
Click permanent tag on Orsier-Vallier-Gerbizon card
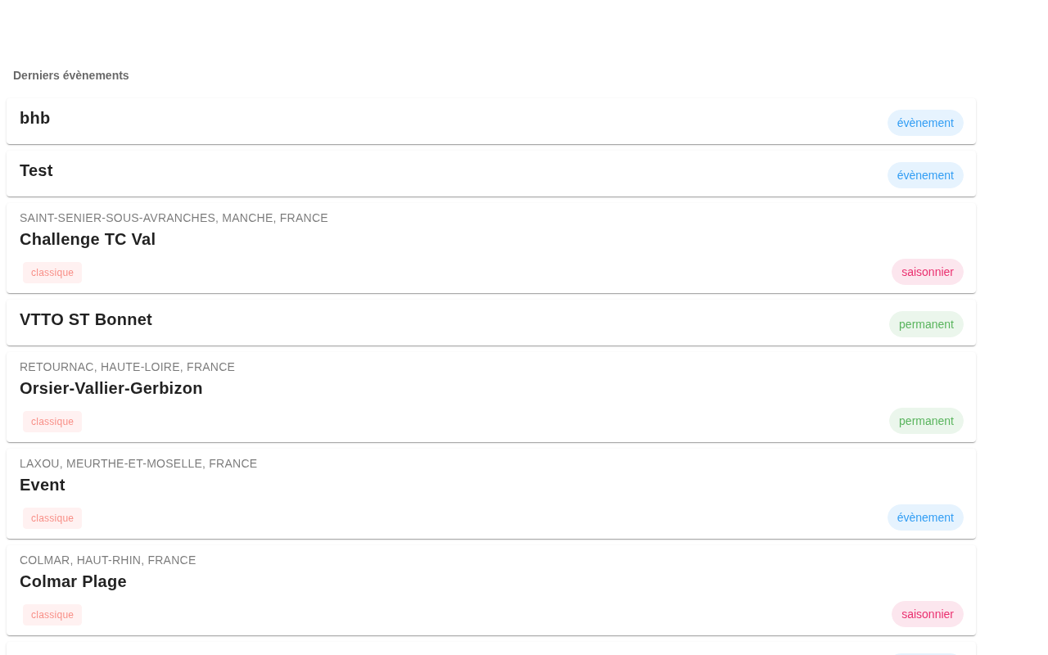click(926, 421)
